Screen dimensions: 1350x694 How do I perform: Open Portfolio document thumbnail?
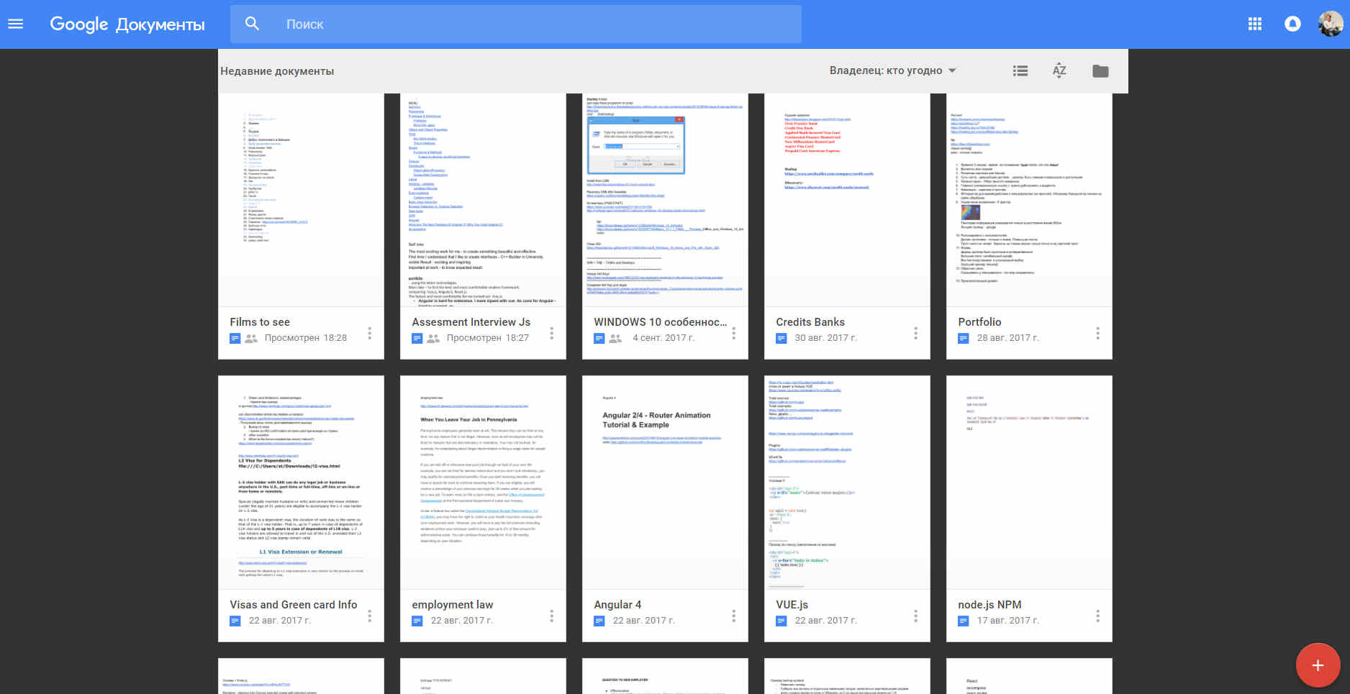tap(1029, 200)
